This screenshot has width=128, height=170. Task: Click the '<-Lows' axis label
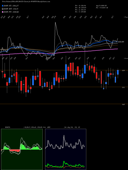click(126, 58)
